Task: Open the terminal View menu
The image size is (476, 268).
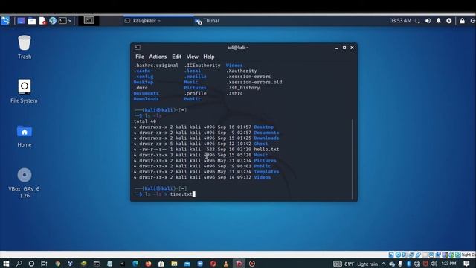Action: pos(192,57)
